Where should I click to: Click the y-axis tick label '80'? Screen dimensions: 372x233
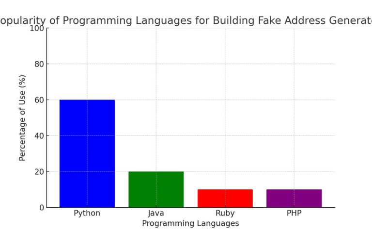click(x=39, y=64)
